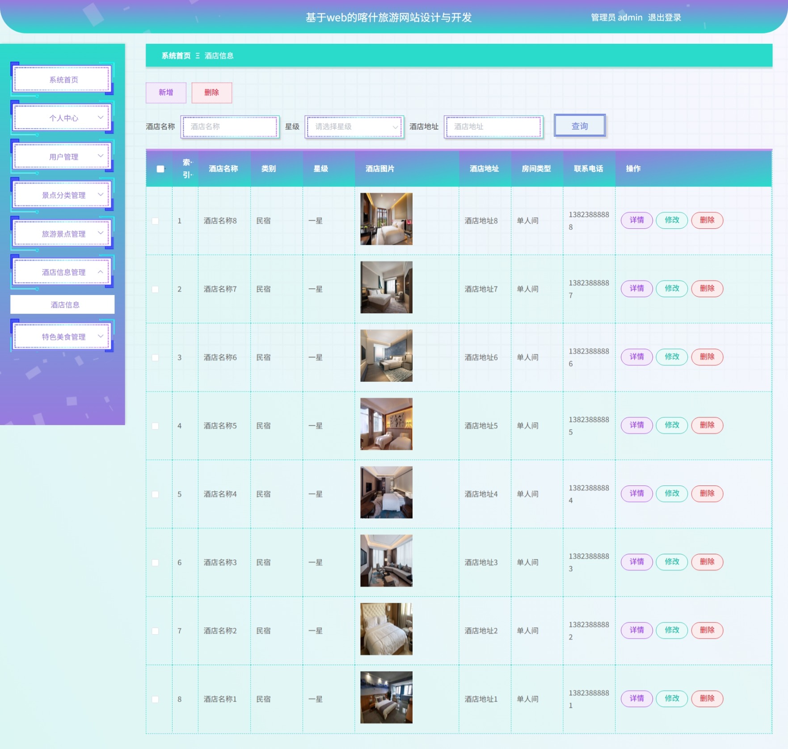Go to 系统首页 in the sidebar
788x749 pixels.
pyautogui.click(x=63, y=80)
